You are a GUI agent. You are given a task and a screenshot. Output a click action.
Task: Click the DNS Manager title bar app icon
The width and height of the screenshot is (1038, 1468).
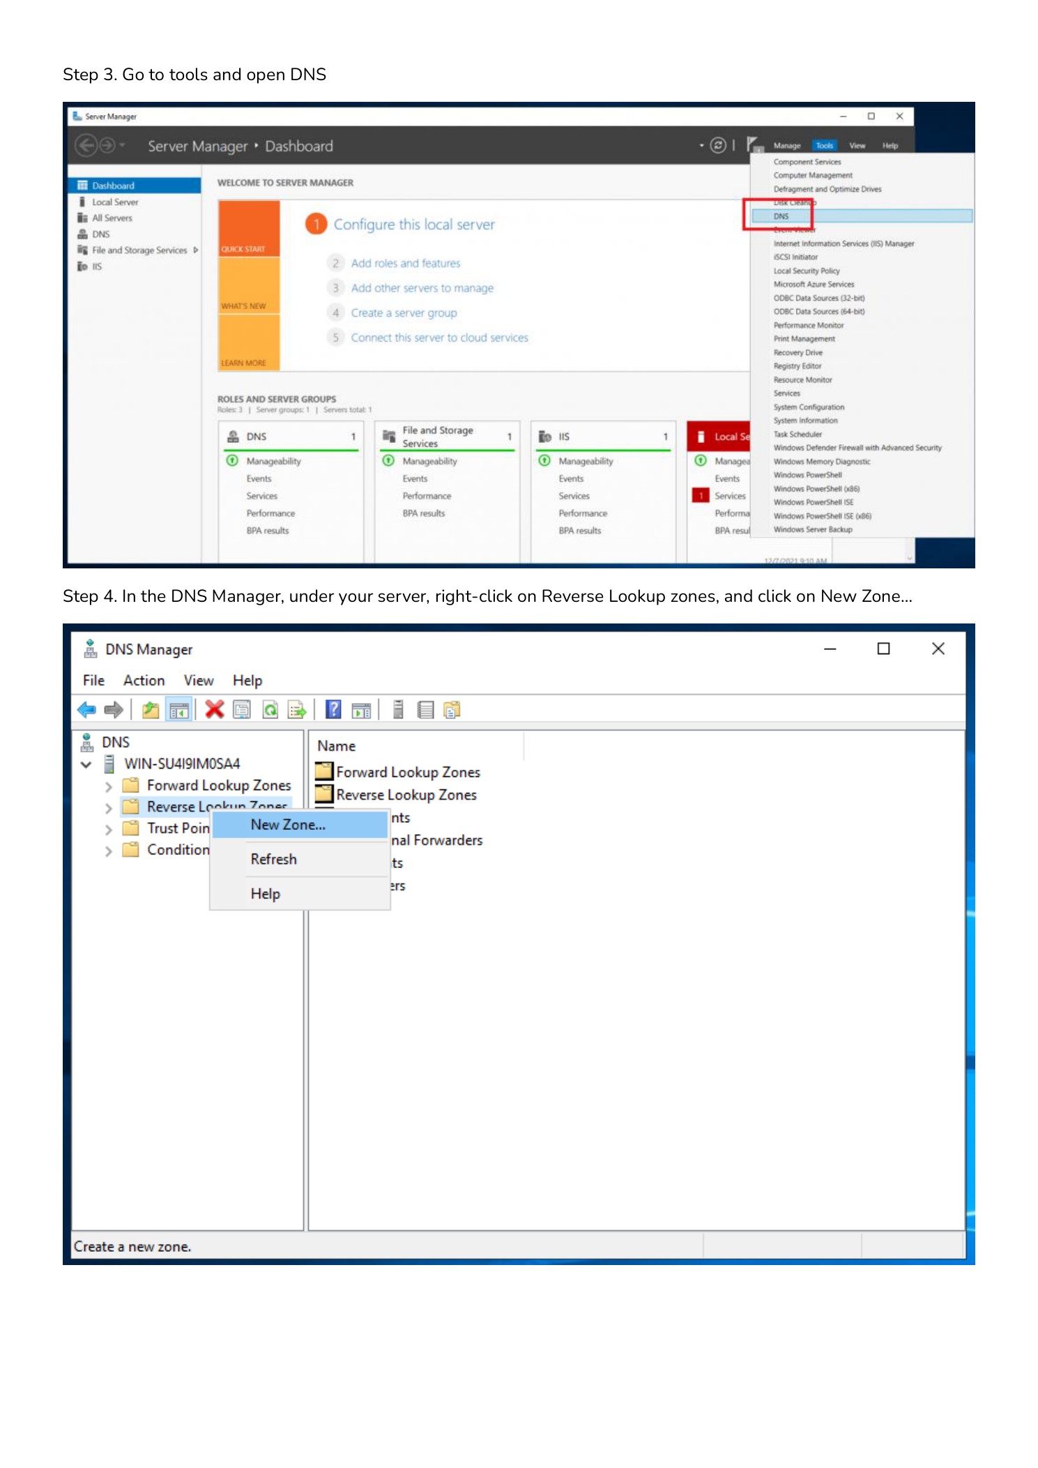91,649
